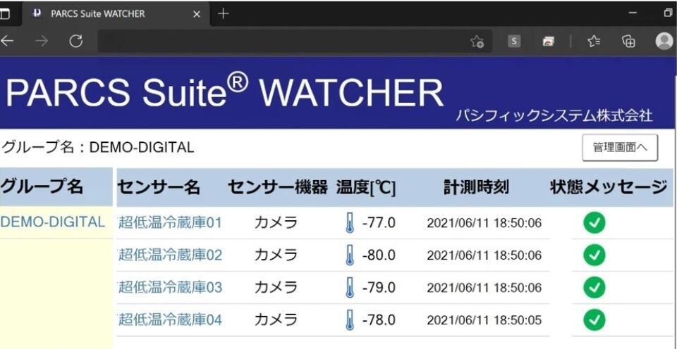Click thermometer icon for 超低温冷蔵庫01
Viewport: 677px width, 349px height.
(350, 223)
